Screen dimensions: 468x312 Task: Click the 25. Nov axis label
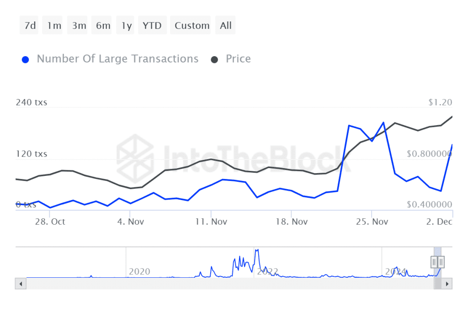372,222
